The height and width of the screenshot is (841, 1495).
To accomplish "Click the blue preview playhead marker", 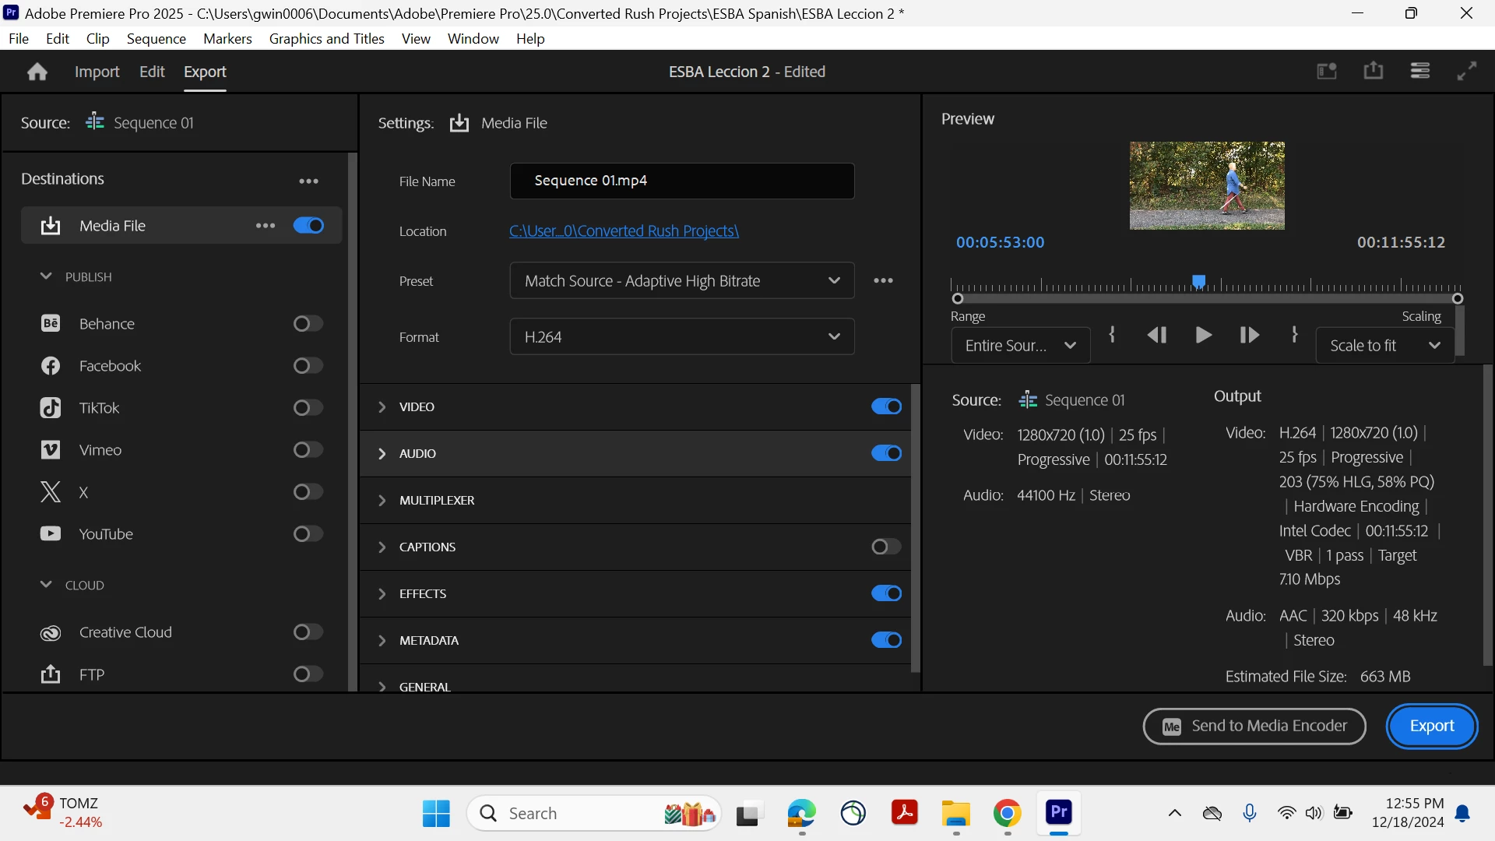I will tap(1199, 280).
